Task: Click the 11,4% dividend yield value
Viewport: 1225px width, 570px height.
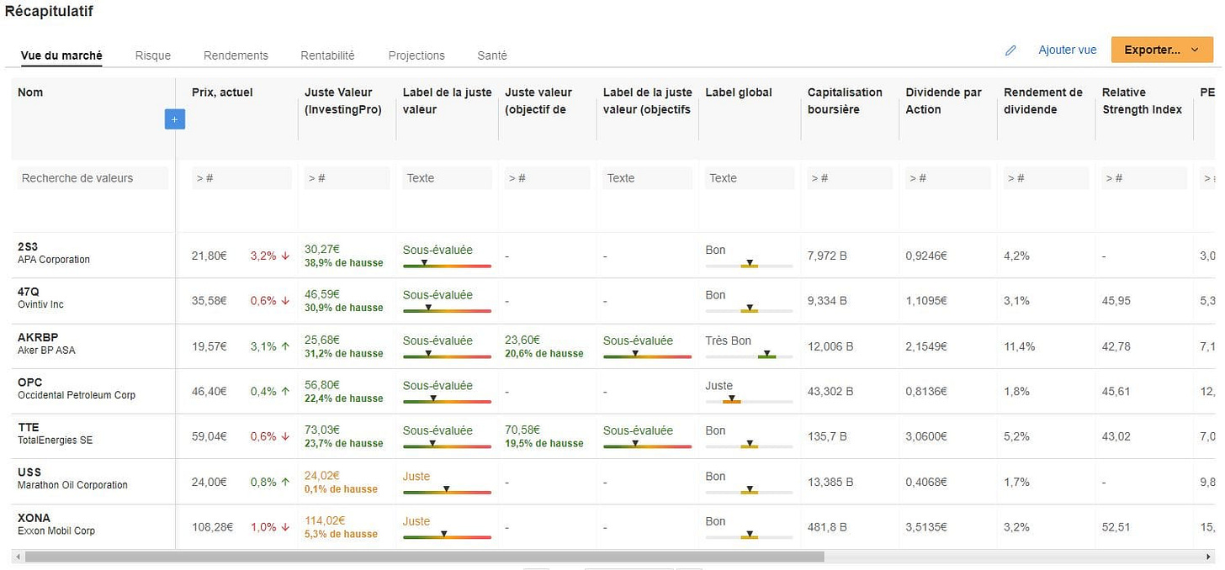Action: tap(1020, 346)
